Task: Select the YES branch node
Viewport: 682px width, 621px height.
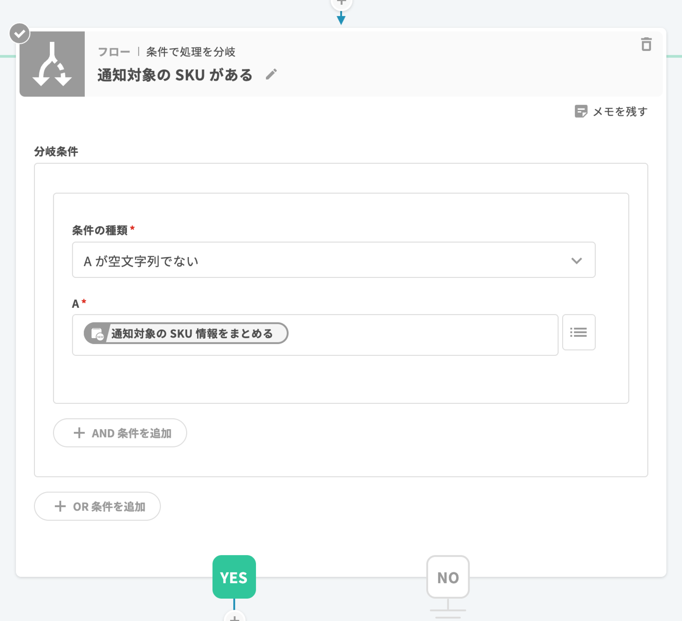Action: [x=234, y=577]
